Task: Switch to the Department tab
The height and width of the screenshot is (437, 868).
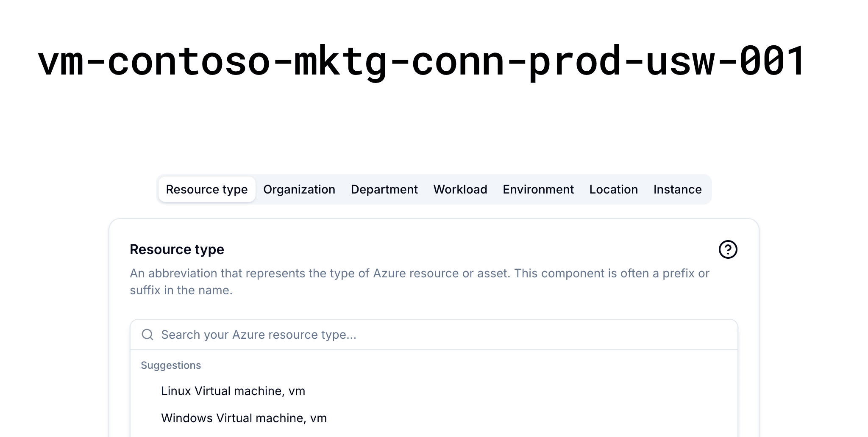Action: (384, 189)
